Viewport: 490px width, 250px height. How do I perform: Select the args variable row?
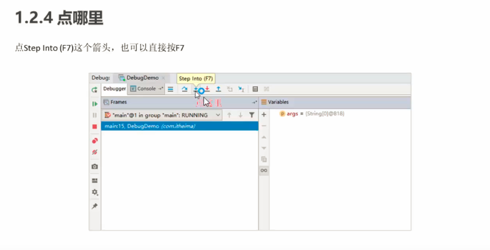point(340,114)
